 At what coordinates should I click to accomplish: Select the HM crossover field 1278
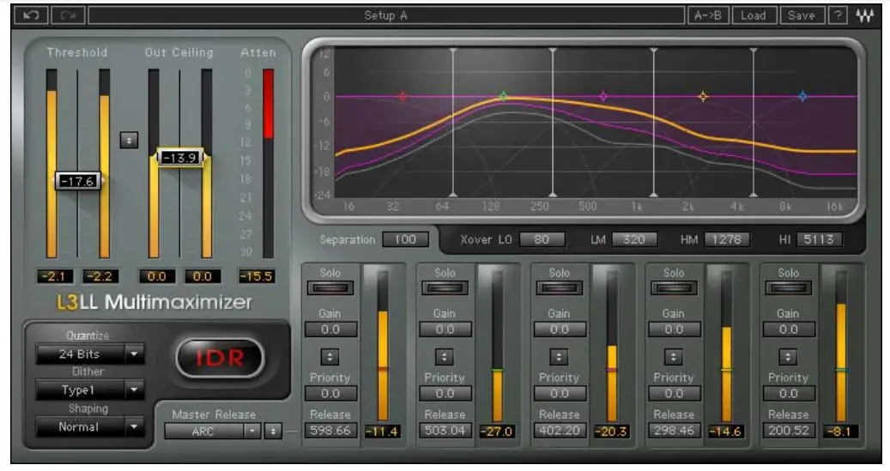(x=727, y=239)
